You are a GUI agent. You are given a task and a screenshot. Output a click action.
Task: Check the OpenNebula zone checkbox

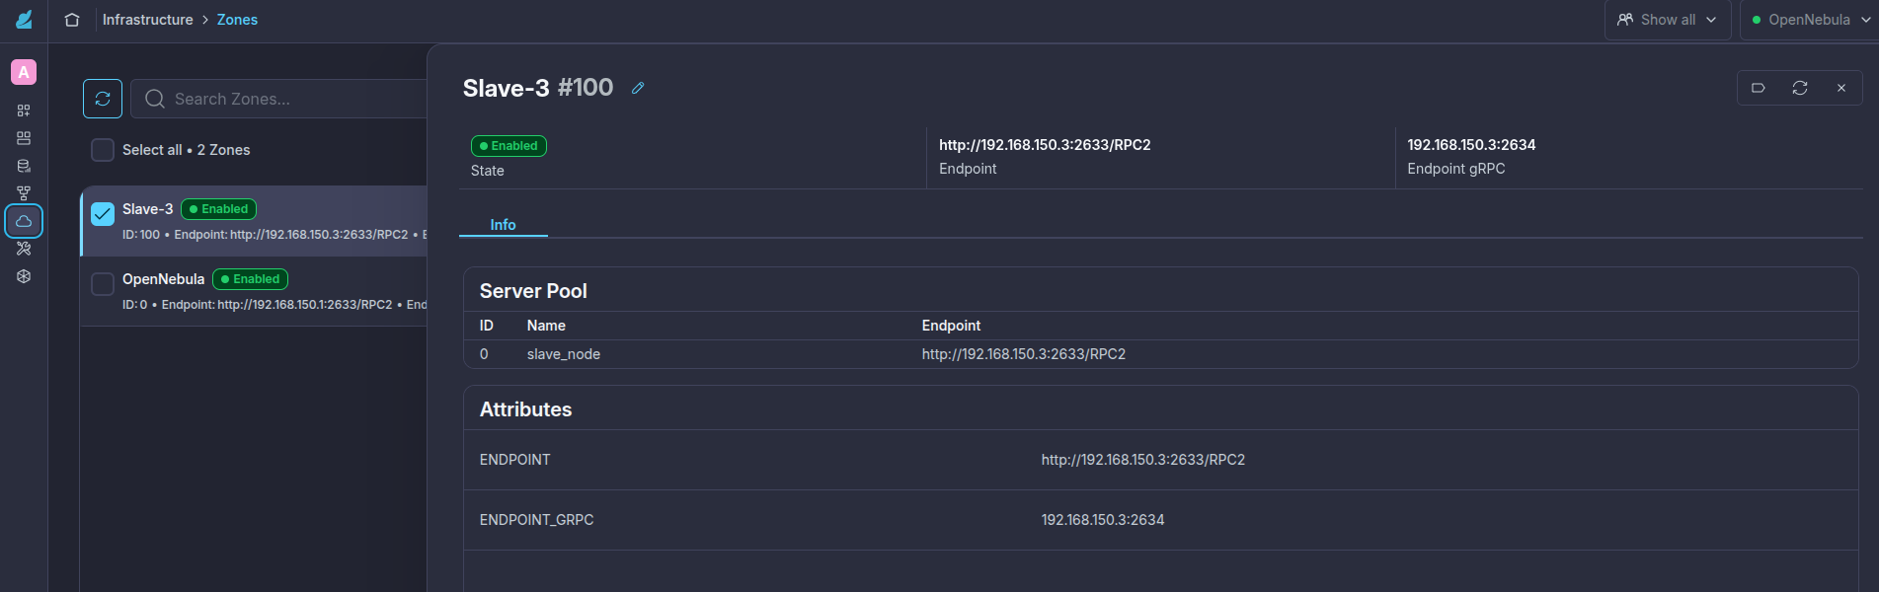click(x=103, y=284)
